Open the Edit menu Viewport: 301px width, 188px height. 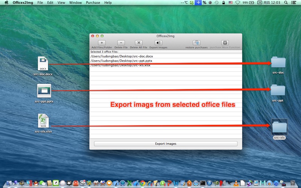click(50, 3)
